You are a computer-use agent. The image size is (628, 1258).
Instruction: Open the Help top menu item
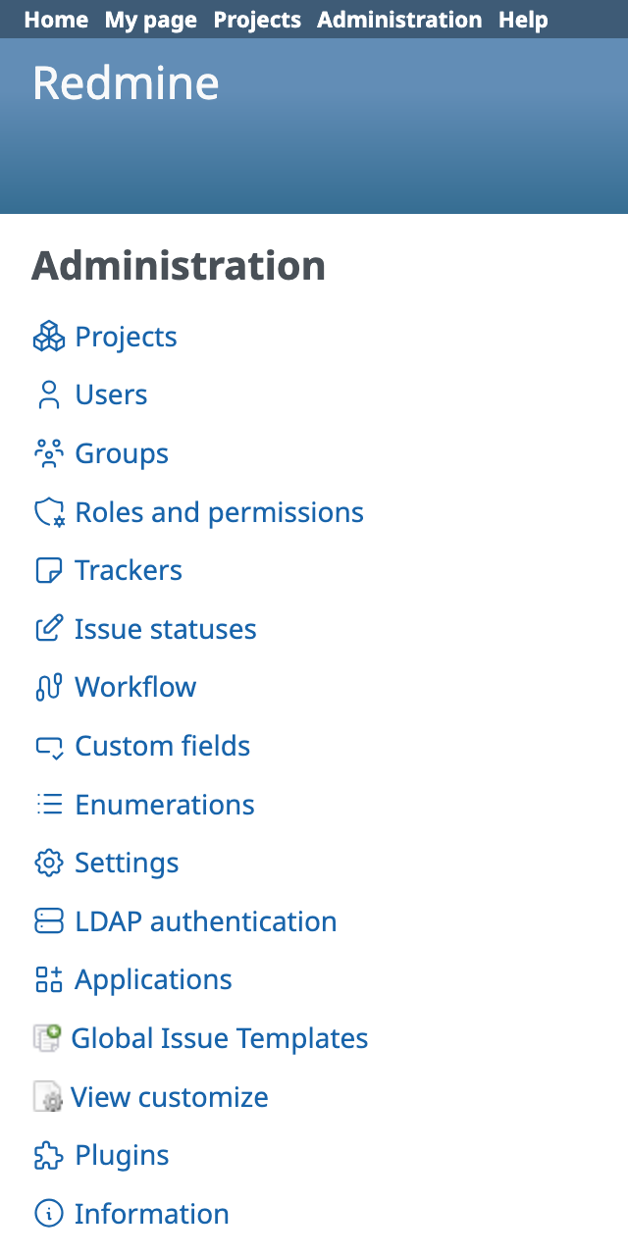[523, 20]
